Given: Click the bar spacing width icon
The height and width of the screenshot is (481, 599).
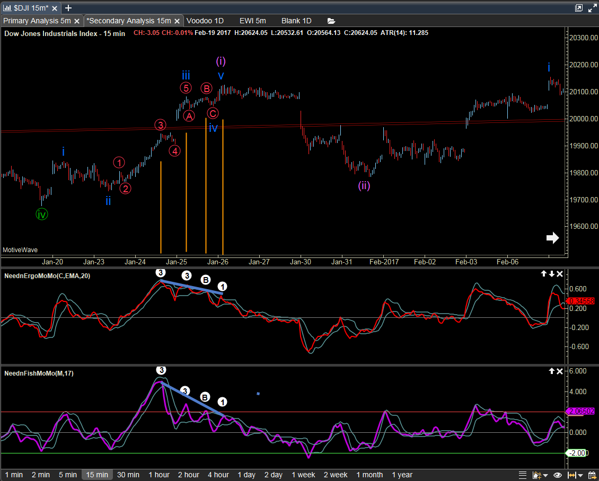Looking at the screenshot, I should (571, 475).
